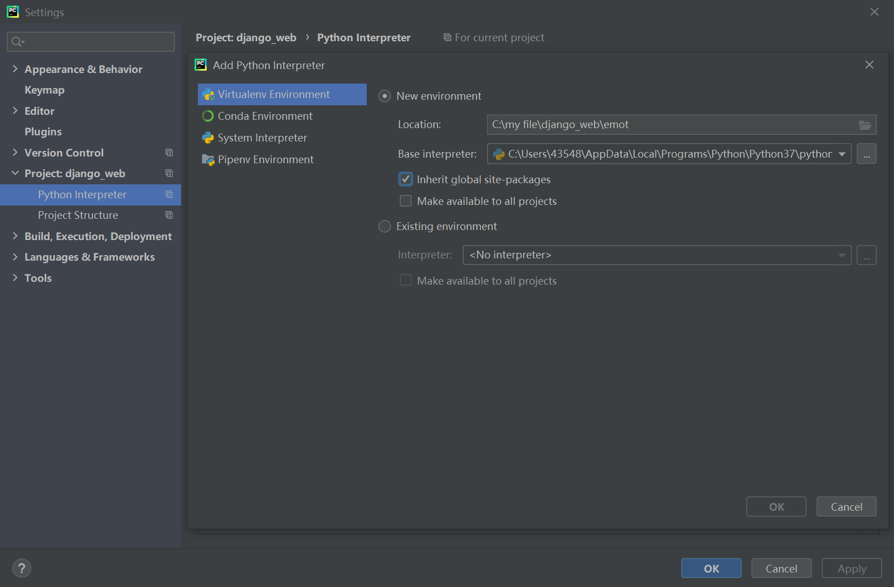
Task: Close the Settings window
Action: (874, 12)
